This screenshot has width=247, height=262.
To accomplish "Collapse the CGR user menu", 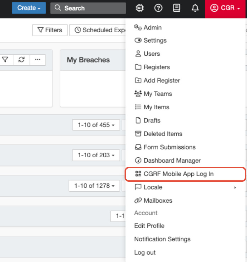I will coord(225,9).
